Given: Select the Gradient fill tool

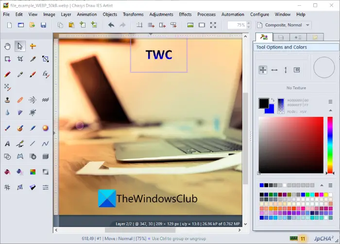Looking at the screenshot, I should [x=33, y=172].
